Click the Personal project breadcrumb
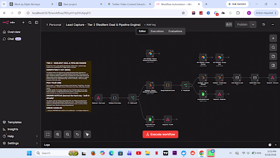Viewport: 280px width, 158px height. 54,25
